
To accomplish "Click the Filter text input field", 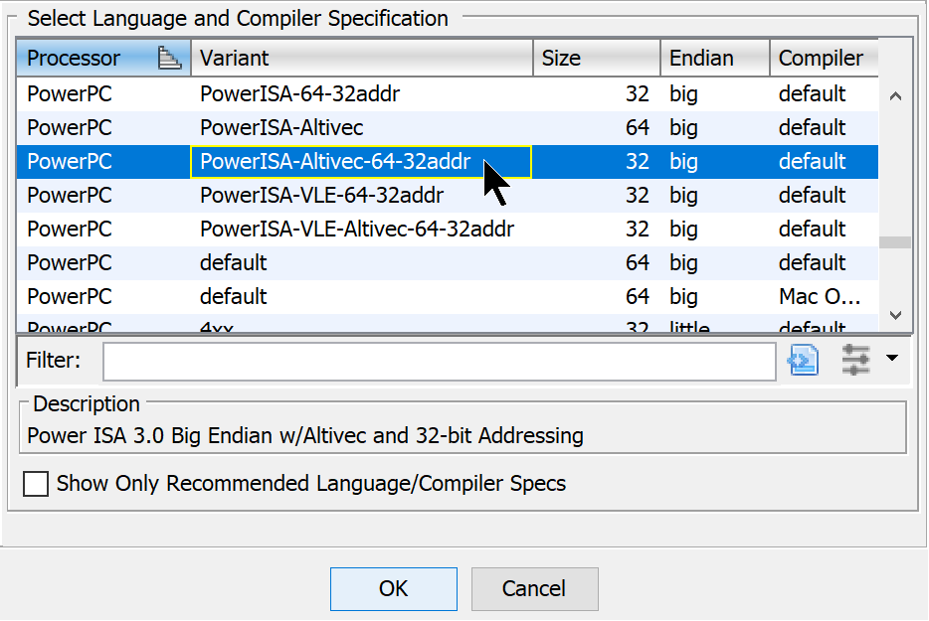I will coord(438,360).
